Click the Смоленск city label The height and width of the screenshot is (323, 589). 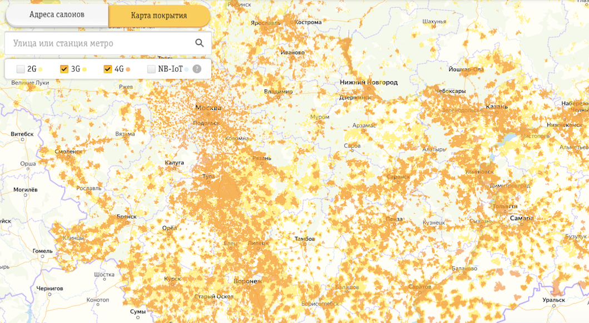click(68, 151)
